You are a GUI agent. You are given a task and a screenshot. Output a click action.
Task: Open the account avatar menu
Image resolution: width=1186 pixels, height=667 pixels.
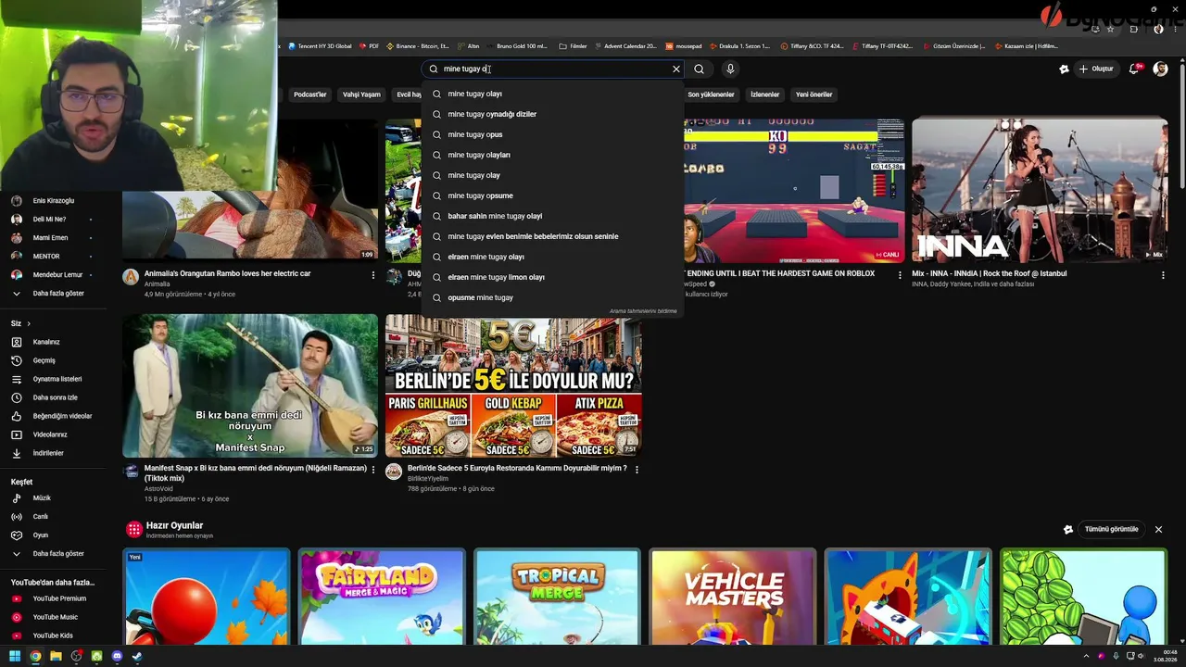tap(1160, 69)
